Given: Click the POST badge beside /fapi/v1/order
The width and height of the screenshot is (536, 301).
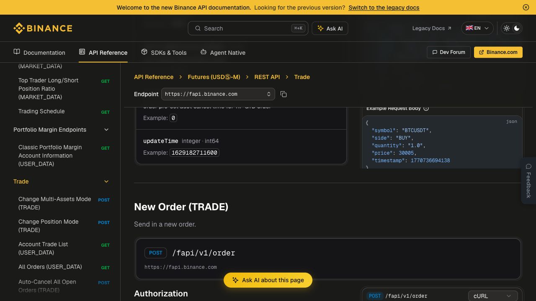Looking at the screenshot, I should click(155, 253).
